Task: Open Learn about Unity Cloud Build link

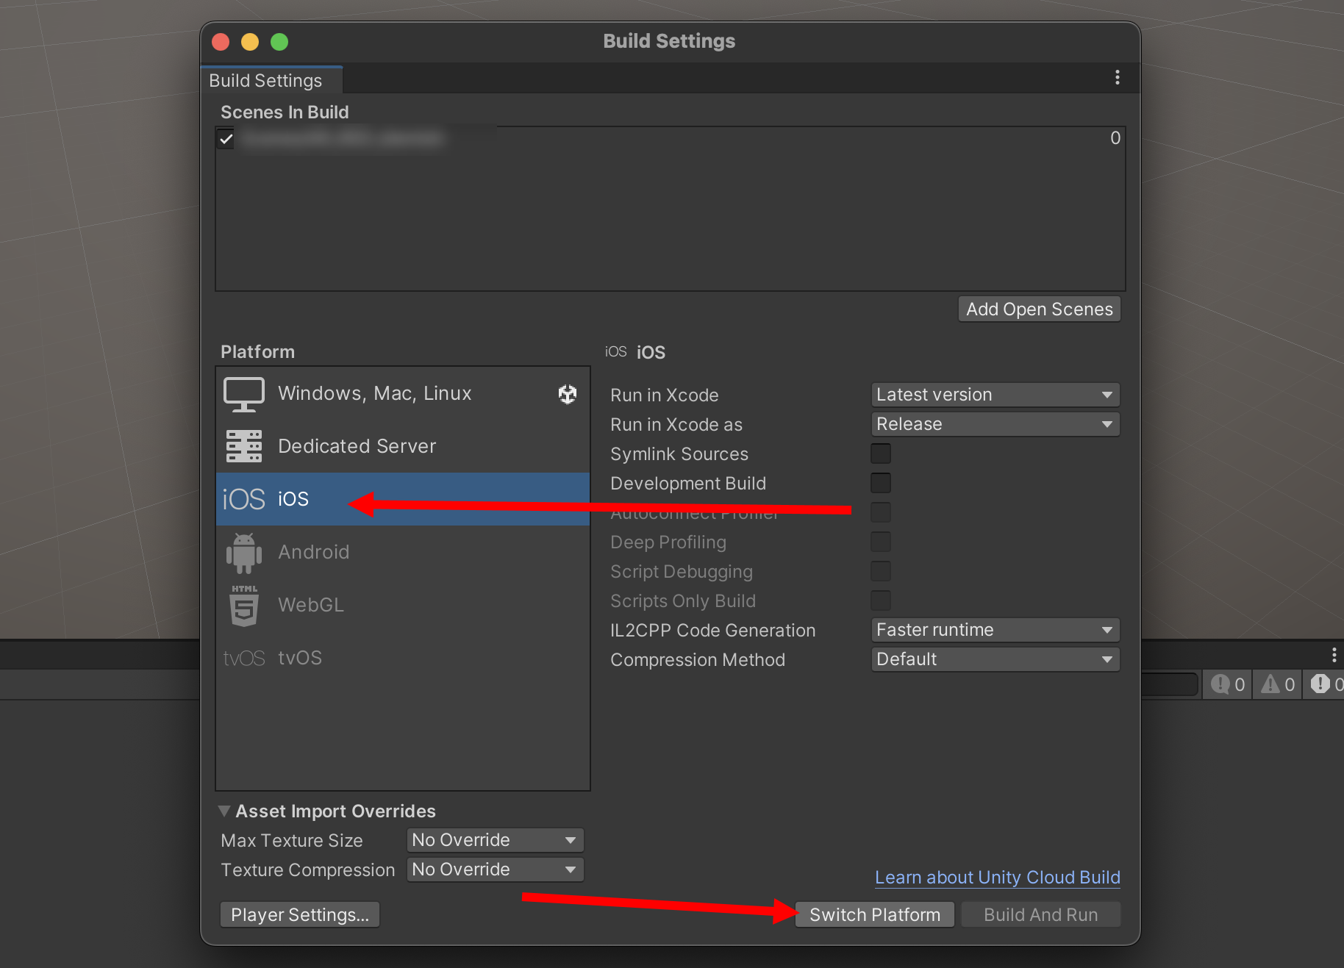Action: (x=998, y=878)
